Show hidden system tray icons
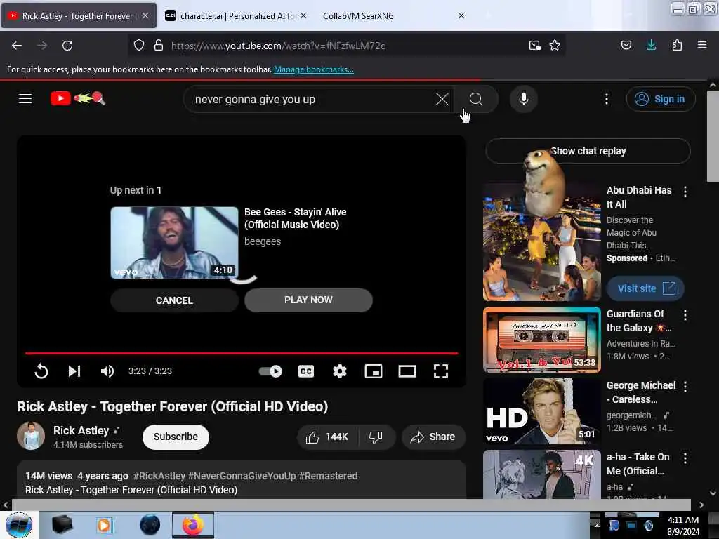The height and width of the screenshot is (539, 719). click(x=597, y=525)
